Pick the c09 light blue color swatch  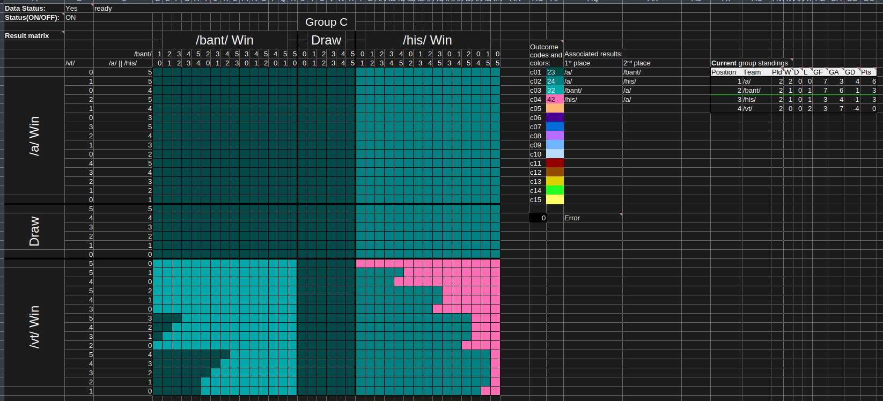click(x=555, y=145)
